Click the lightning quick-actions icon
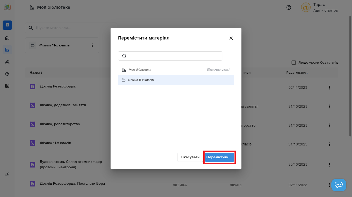 [x=7, y=174]
